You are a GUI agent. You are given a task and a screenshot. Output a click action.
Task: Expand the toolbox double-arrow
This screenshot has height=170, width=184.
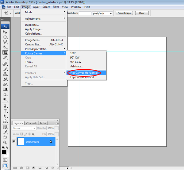(x=2, y=20)
